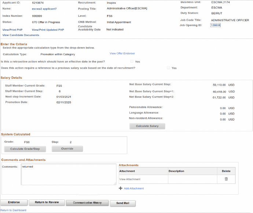Open the View/Print Updated PHP link
The image size is (253, 213).
pyautogui.click(x=48, y=30)
